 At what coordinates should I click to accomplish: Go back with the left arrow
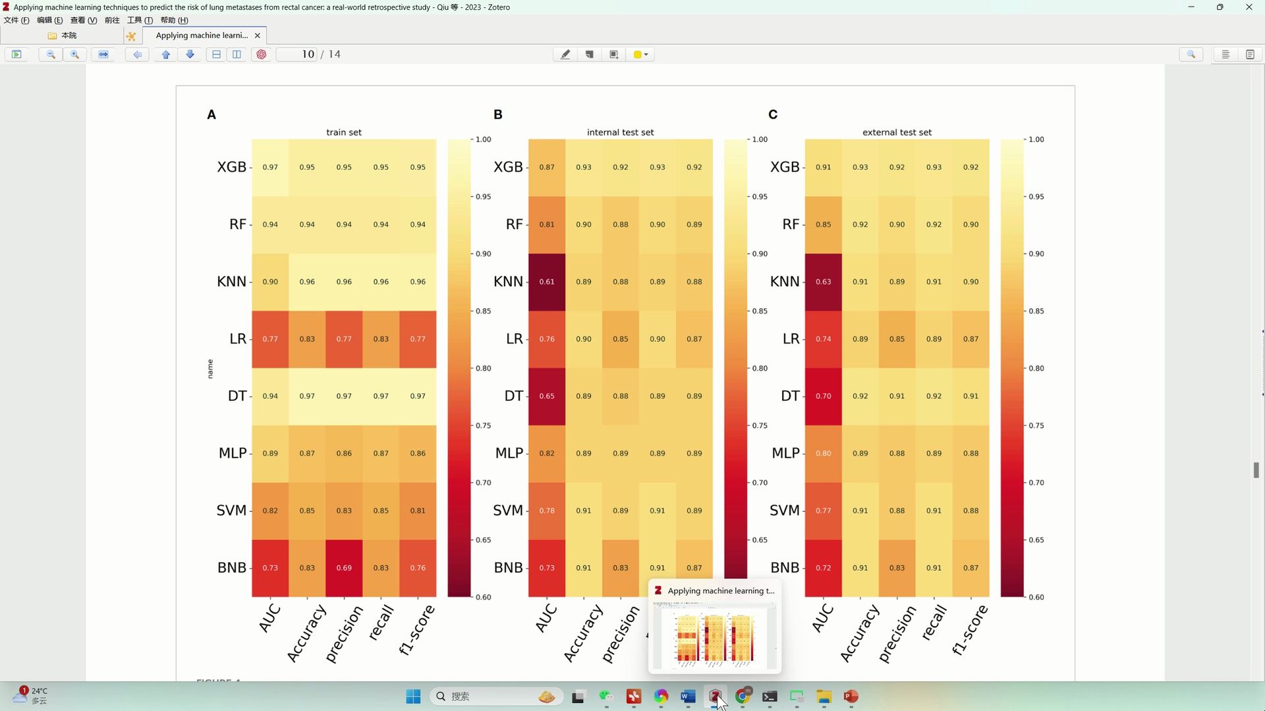point(137,55)
